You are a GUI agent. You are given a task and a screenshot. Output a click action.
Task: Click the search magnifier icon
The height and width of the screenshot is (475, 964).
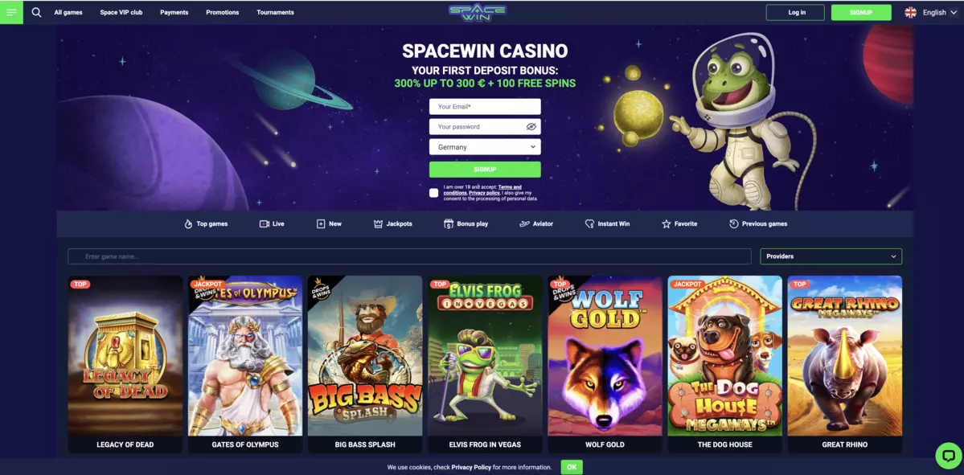pyautogui.click(x=36, y=12)
